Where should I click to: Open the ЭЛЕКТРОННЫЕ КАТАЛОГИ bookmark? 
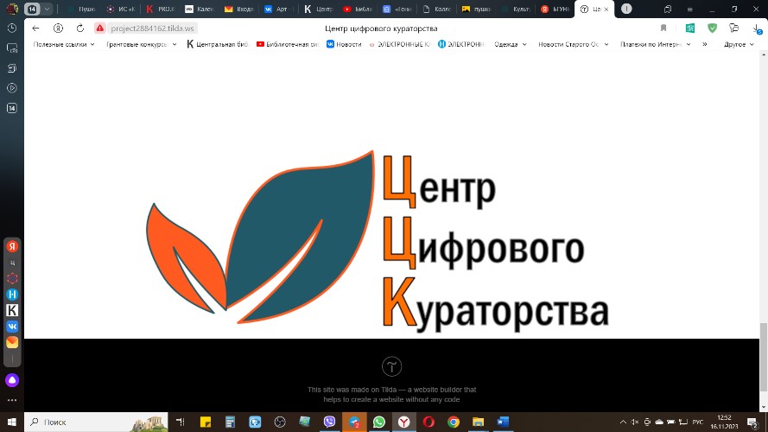pos(400,44)
